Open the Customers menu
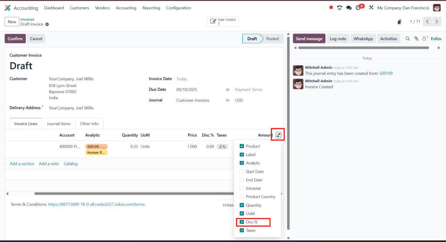 pyautogui.click(x=79, y=8)
